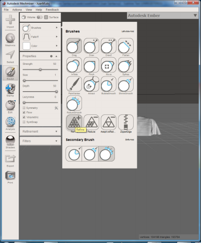
Task: Open the Stamp tool
Action: 10,90
